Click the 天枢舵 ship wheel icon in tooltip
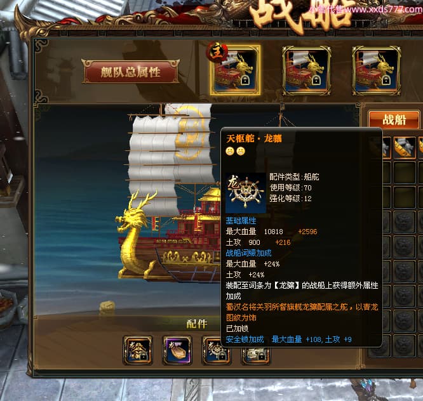The width and height of the screenshot is (423, 401). click(x=246, y=193)
